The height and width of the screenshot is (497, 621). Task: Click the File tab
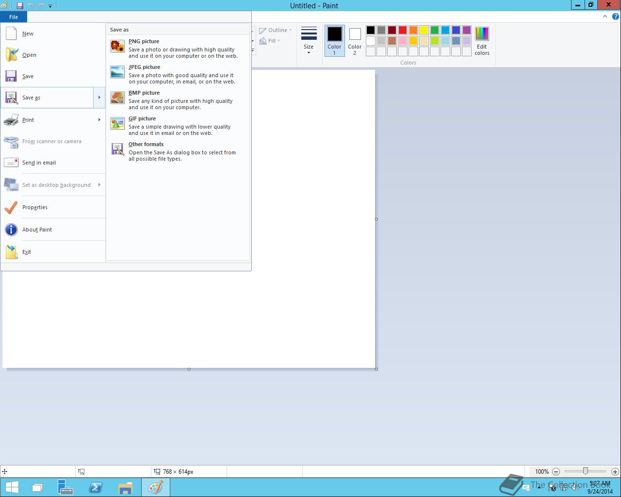tap(14, 17)
